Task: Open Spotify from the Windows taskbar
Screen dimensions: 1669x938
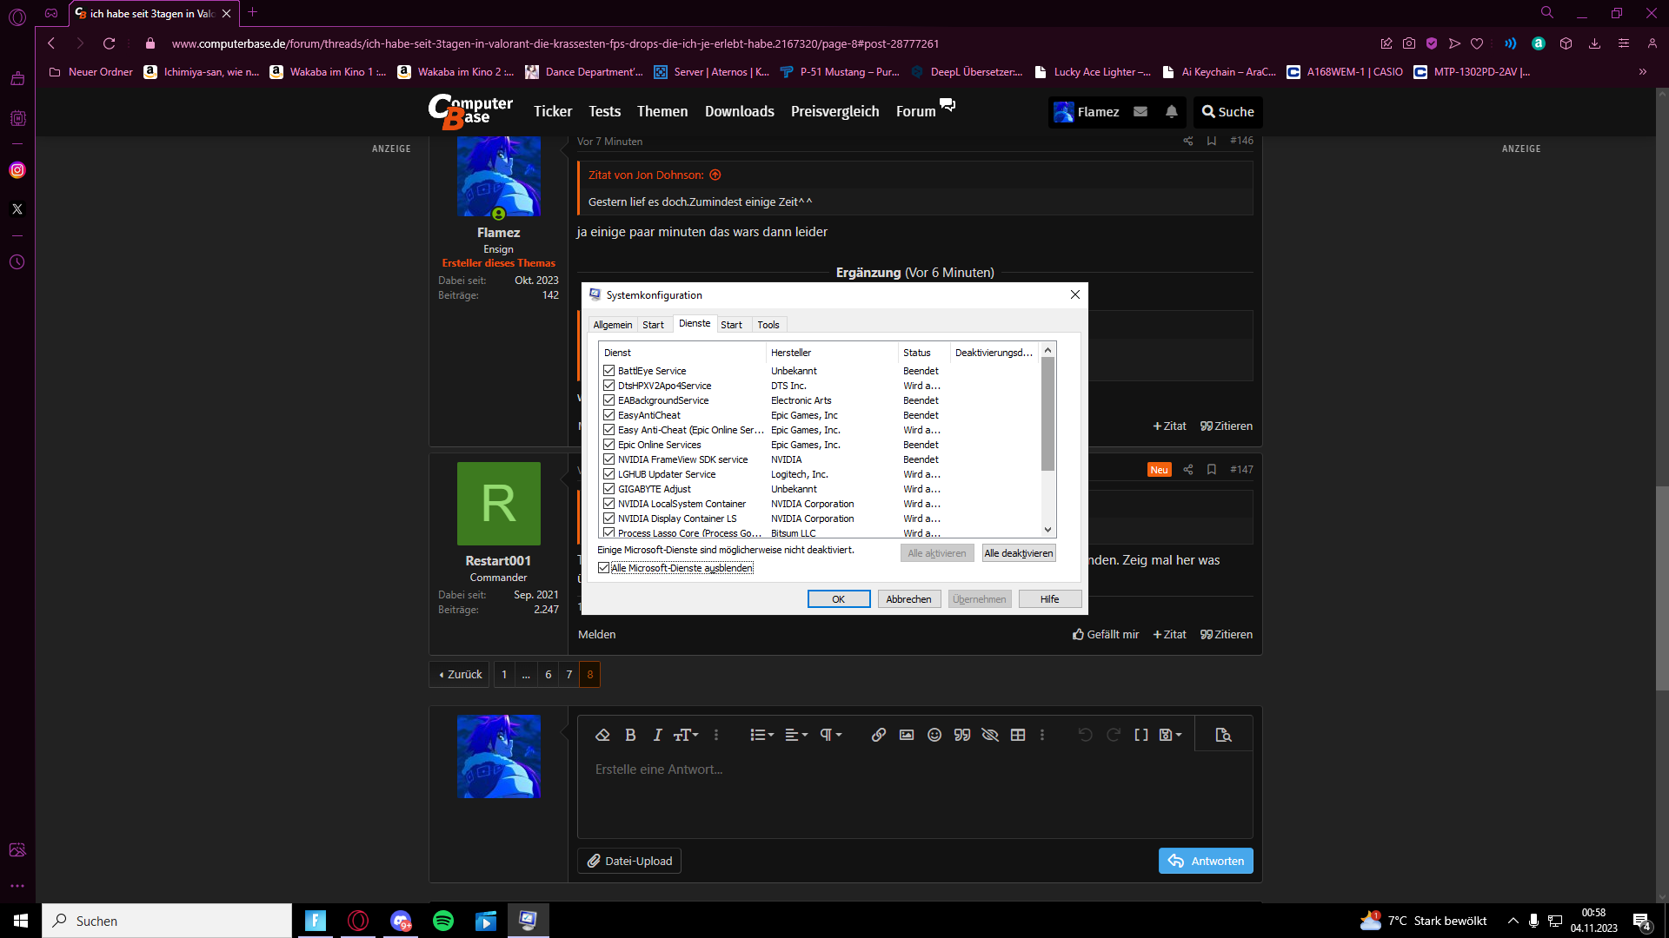Action: tap(443, 921)
